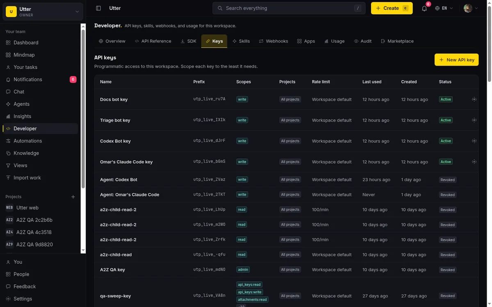Open Settings in the sidebar

coord(43,299)
